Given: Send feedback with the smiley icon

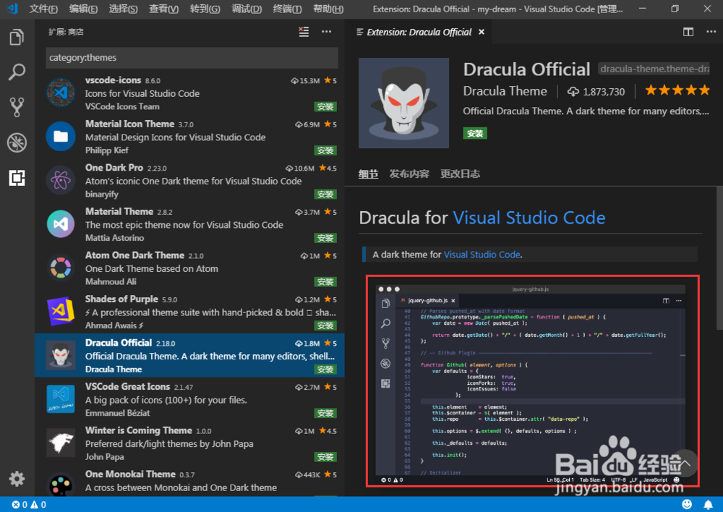Looking at the screenshot, I should (x=687, y=504).
